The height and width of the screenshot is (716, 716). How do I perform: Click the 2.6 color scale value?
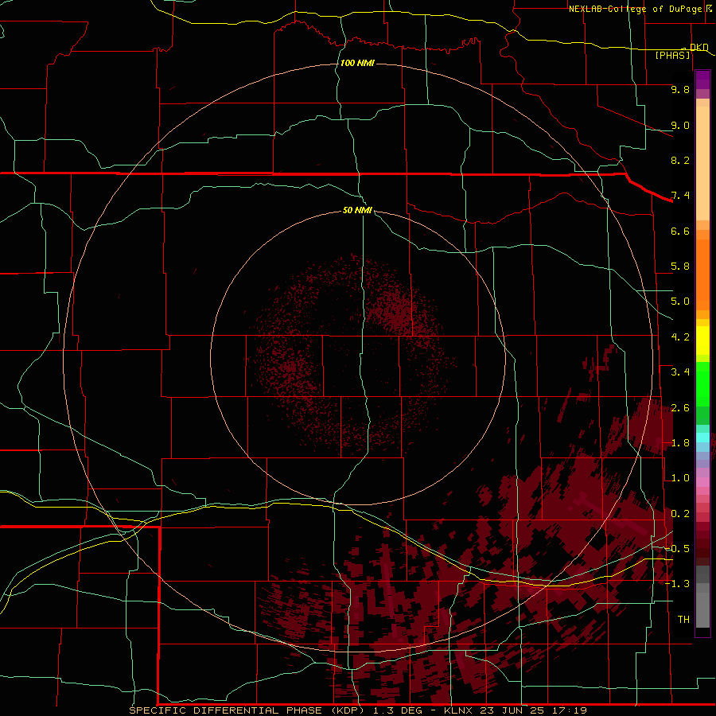point(680,408)
